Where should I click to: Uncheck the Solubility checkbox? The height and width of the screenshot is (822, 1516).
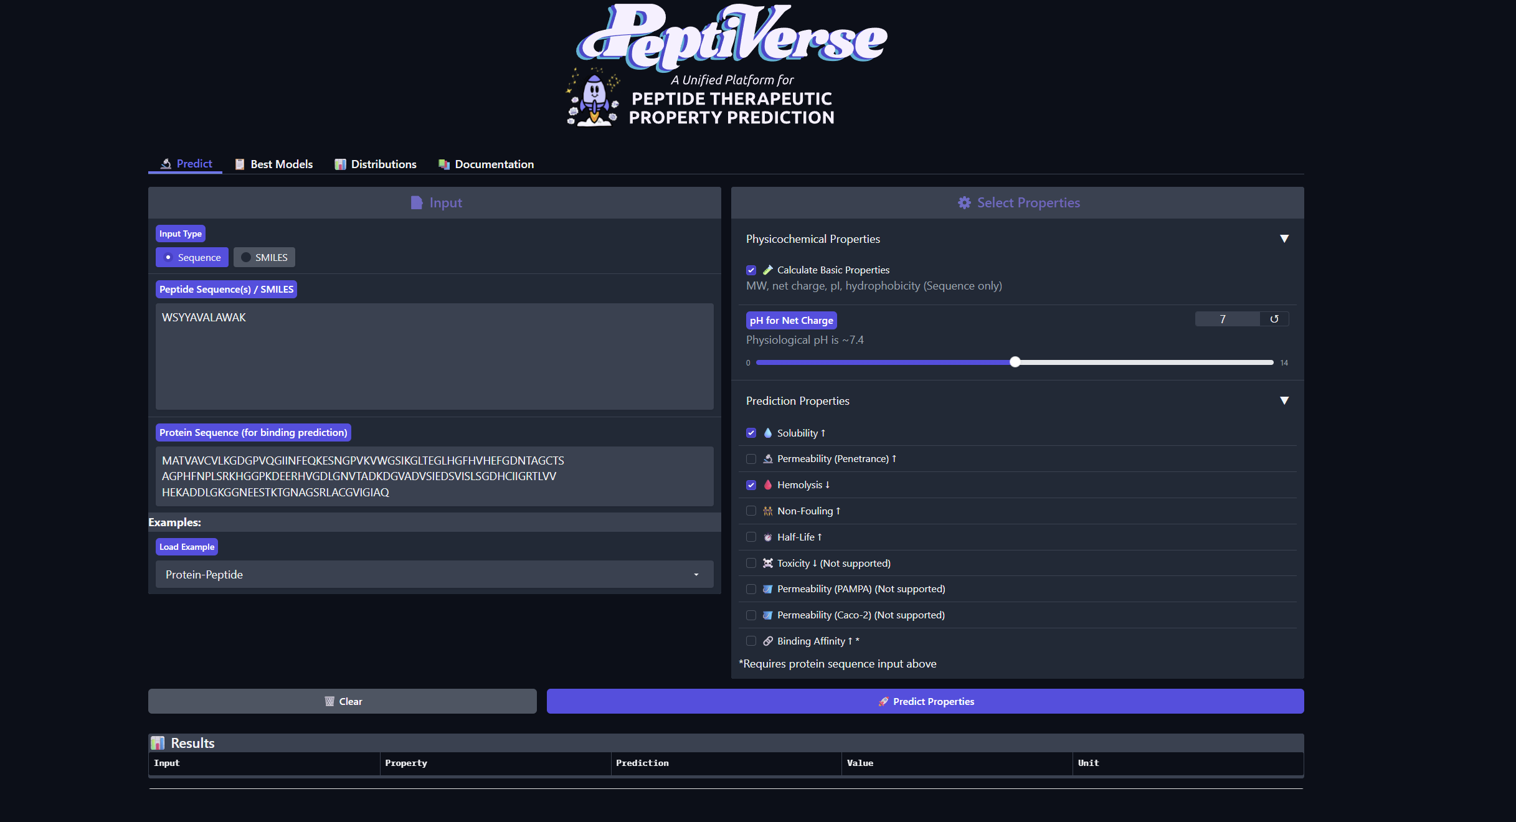[751, 433]
